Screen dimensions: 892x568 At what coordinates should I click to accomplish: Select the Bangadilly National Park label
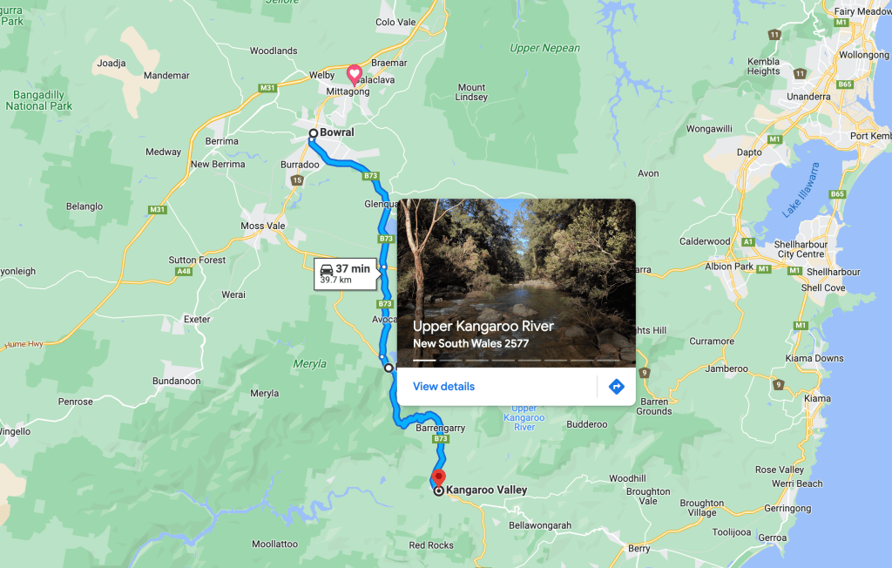pos(39,100)
